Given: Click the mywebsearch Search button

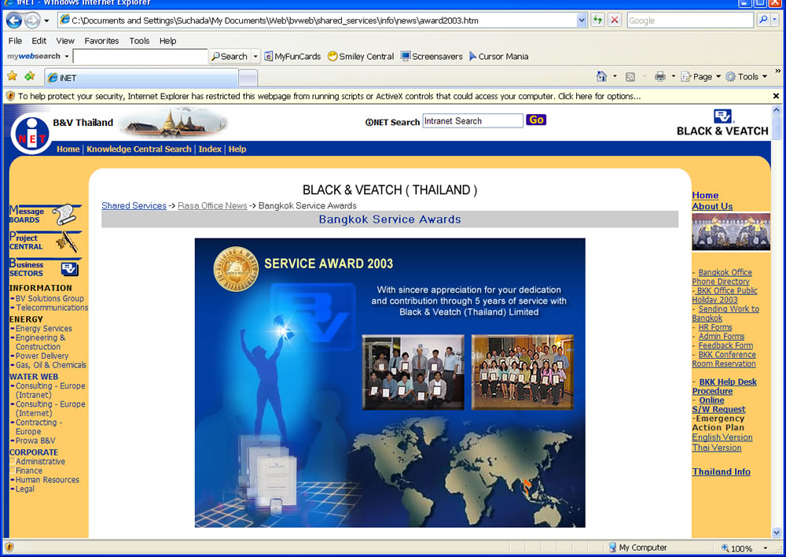Looking at the screenshot, I should point(230,56).
